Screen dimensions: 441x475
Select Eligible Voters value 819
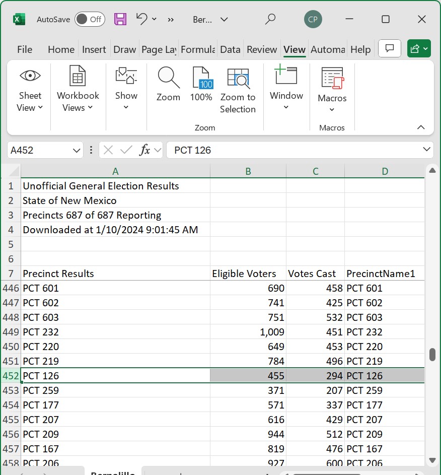click(248, 449)
